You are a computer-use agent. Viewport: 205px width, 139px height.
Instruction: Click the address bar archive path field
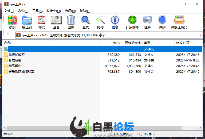109,35
